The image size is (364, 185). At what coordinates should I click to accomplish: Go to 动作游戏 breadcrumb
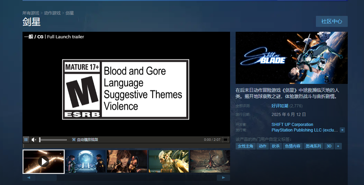point(52,13)
